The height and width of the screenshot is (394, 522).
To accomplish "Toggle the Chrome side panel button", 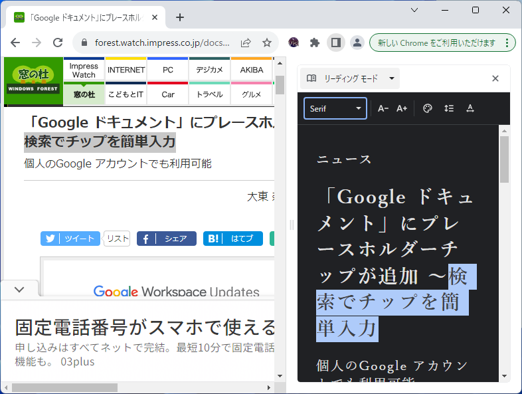I will (336, 43).
